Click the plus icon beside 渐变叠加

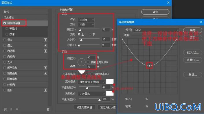point(45,73)
